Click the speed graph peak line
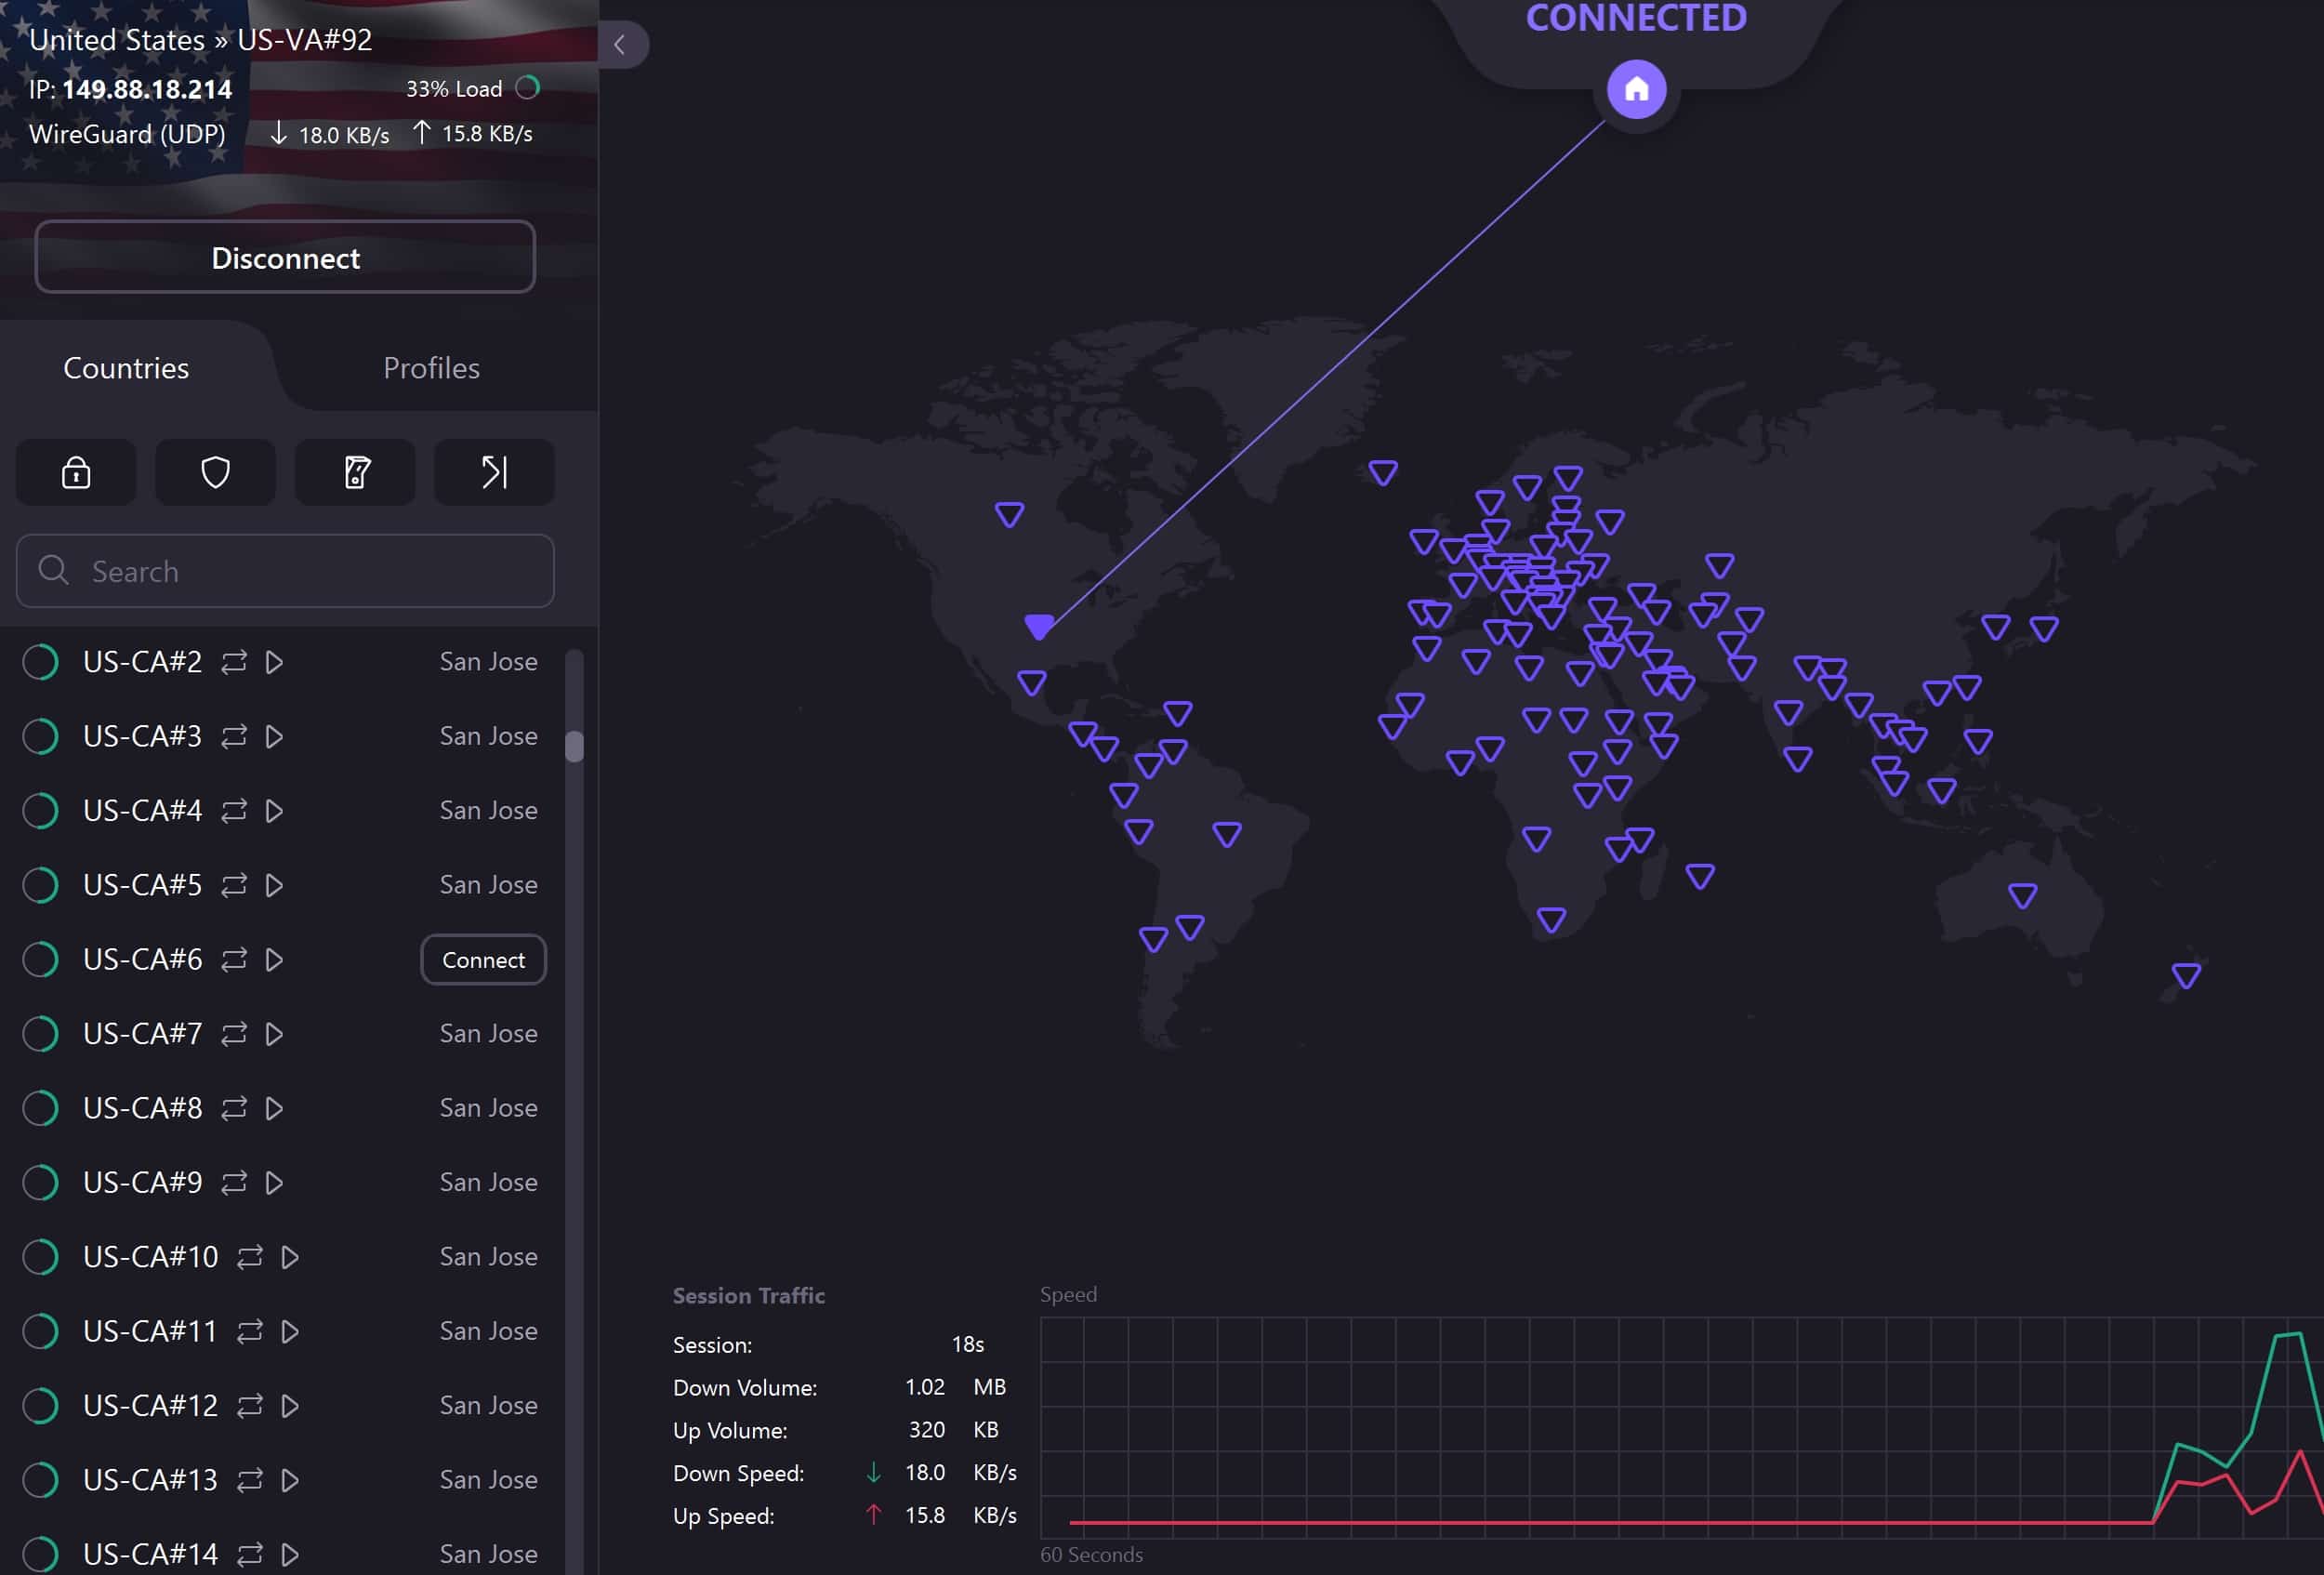Viewport: 2324px width, 1575px height. click(x=2289, y=1334)
